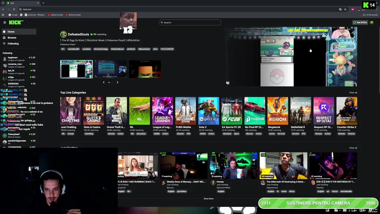Screen dimensions: 380x214
Task: Open a new Chrome tab
Action: (x=43, y=3)
